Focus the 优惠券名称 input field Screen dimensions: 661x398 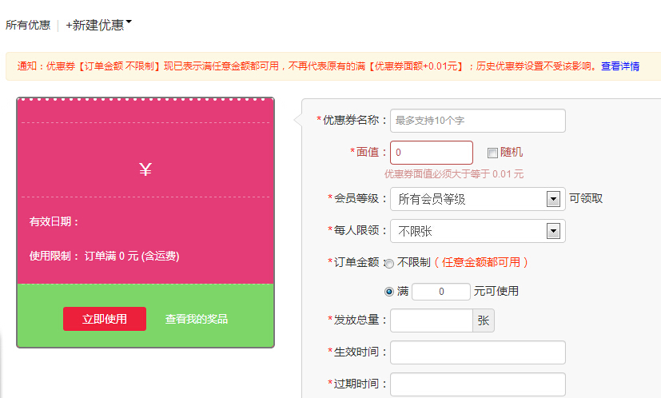[478, 121]
